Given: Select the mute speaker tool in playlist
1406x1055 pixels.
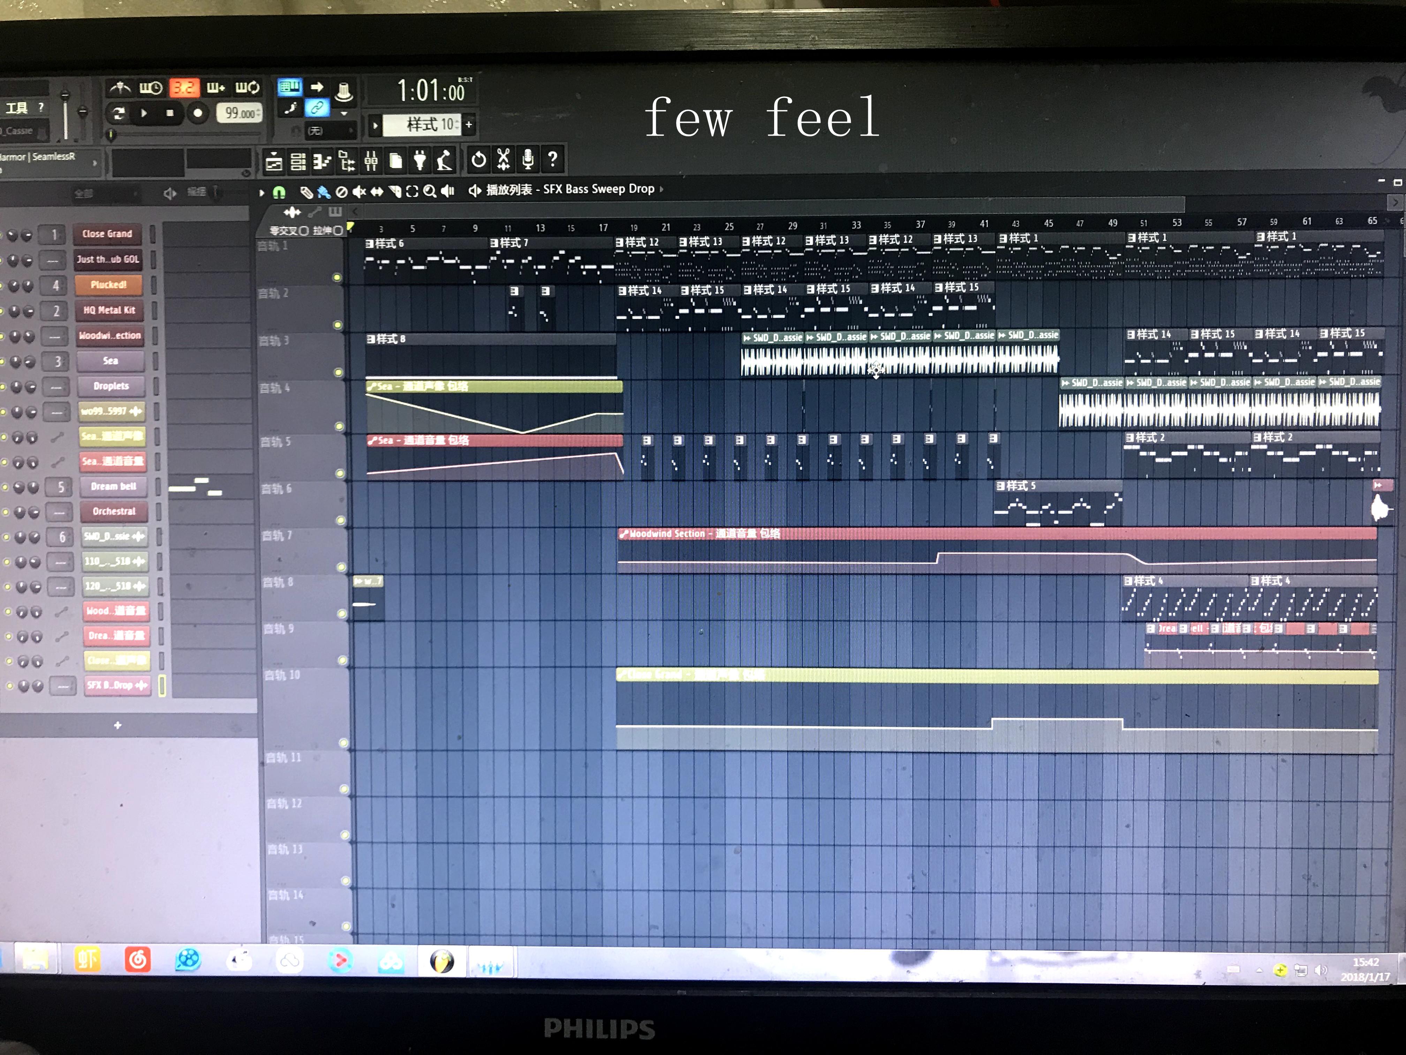Looking at the screenshot, I should 359,192.
